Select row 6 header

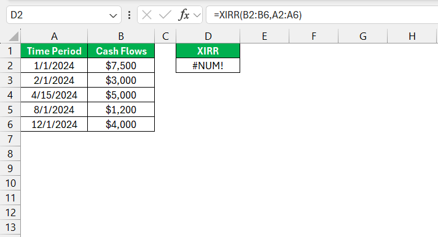pyautogui.click(x=10, y=124)
